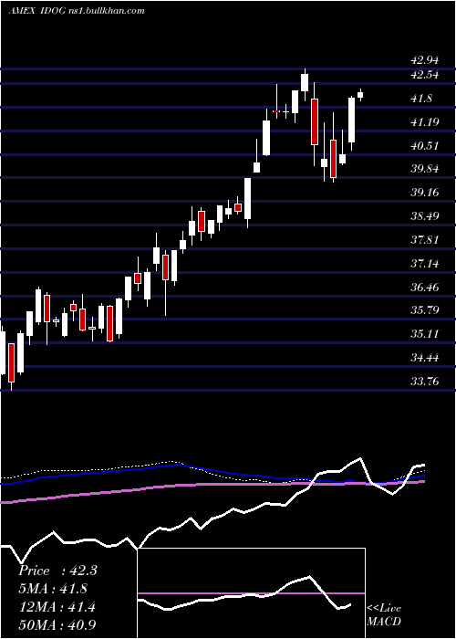Click the 36.46 price level label
Viewport: 456px width, 639px height.
tap(425, 288)
